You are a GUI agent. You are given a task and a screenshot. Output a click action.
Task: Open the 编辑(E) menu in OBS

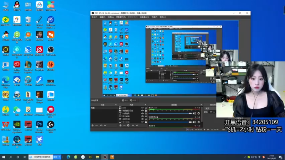[102, 17]
